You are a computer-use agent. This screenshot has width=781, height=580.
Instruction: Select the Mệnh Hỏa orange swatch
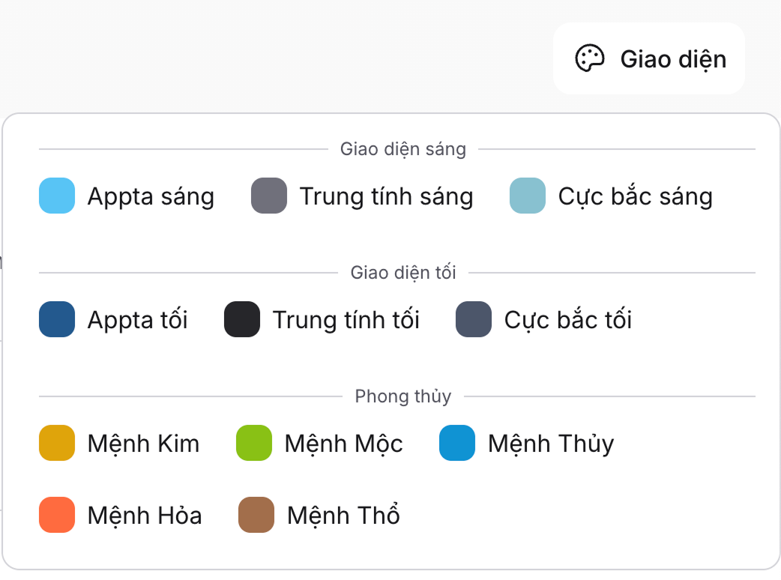click(56, 516)
